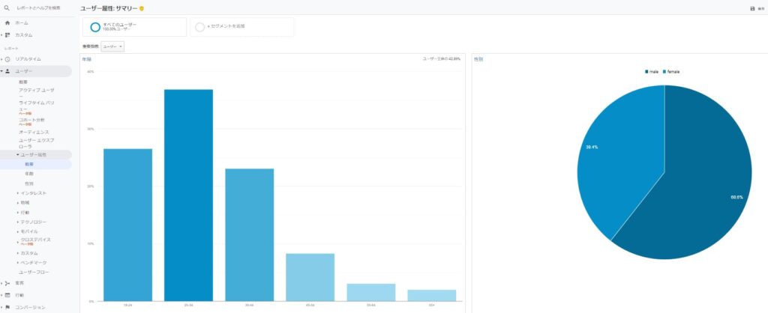Click the male legend color swatch
Screen dimensions: 768x313
click(647, 72)
